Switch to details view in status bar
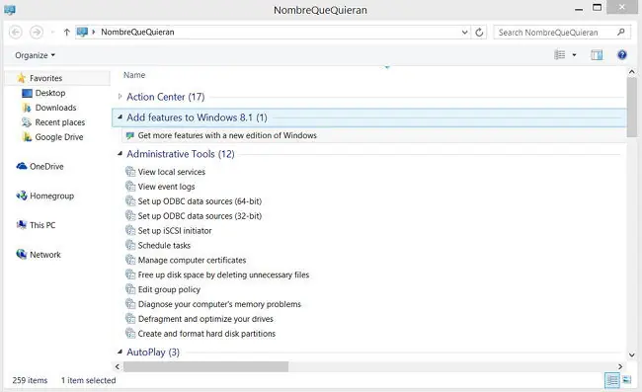 (612, 380)
